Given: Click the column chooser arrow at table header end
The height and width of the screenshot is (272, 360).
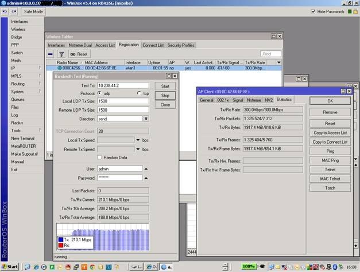Looking at the screenshot, I should (279, 62).
